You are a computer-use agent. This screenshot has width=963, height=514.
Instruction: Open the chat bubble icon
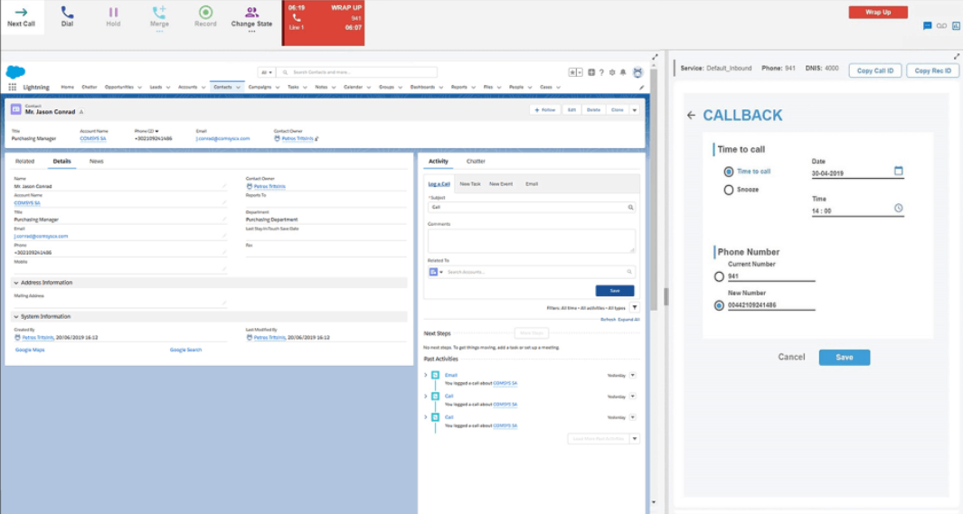(x=927, y=26)
